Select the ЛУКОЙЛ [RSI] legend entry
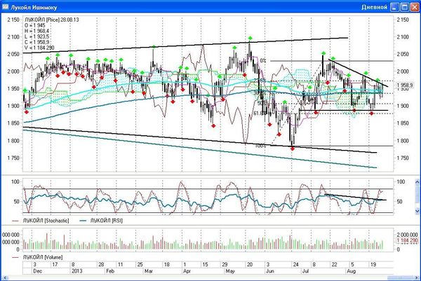 point(101,221)
